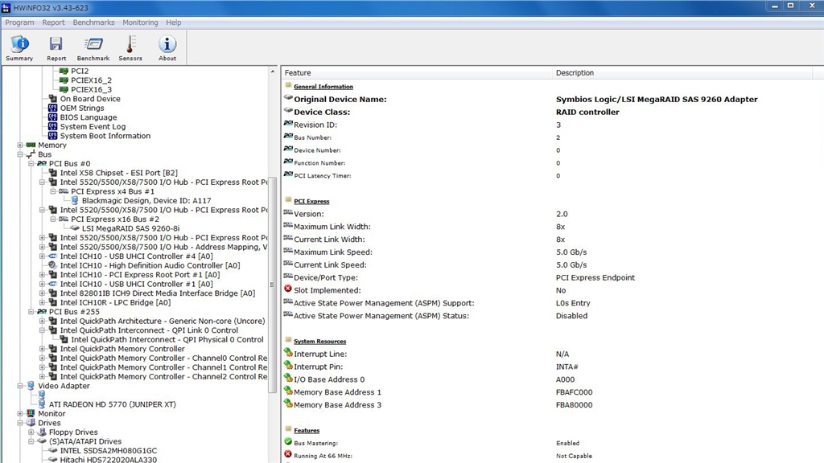Select System Event Log tree item
Viewport: 824px width, 463px height.
tap(93, 126)
